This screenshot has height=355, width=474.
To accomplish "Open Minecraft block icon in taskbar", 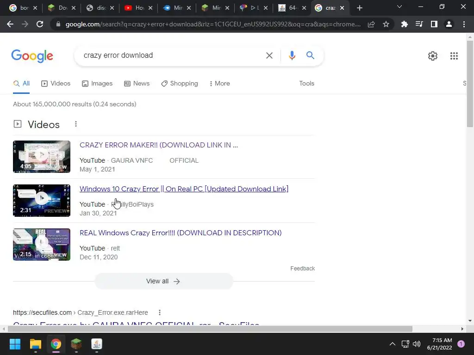I will (76, 344).
